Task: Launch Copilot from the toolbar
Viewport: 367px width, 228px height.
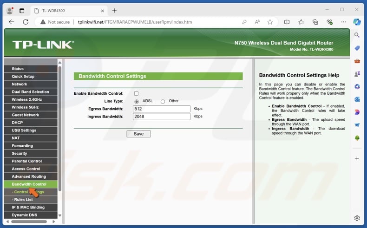Action: 357,22
